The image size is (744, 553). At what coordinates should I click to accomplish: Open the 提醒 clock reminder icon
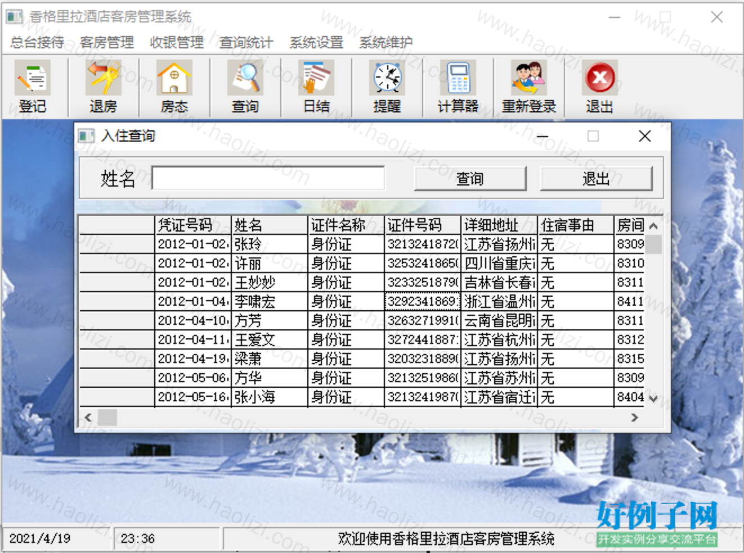click(387, 87)
